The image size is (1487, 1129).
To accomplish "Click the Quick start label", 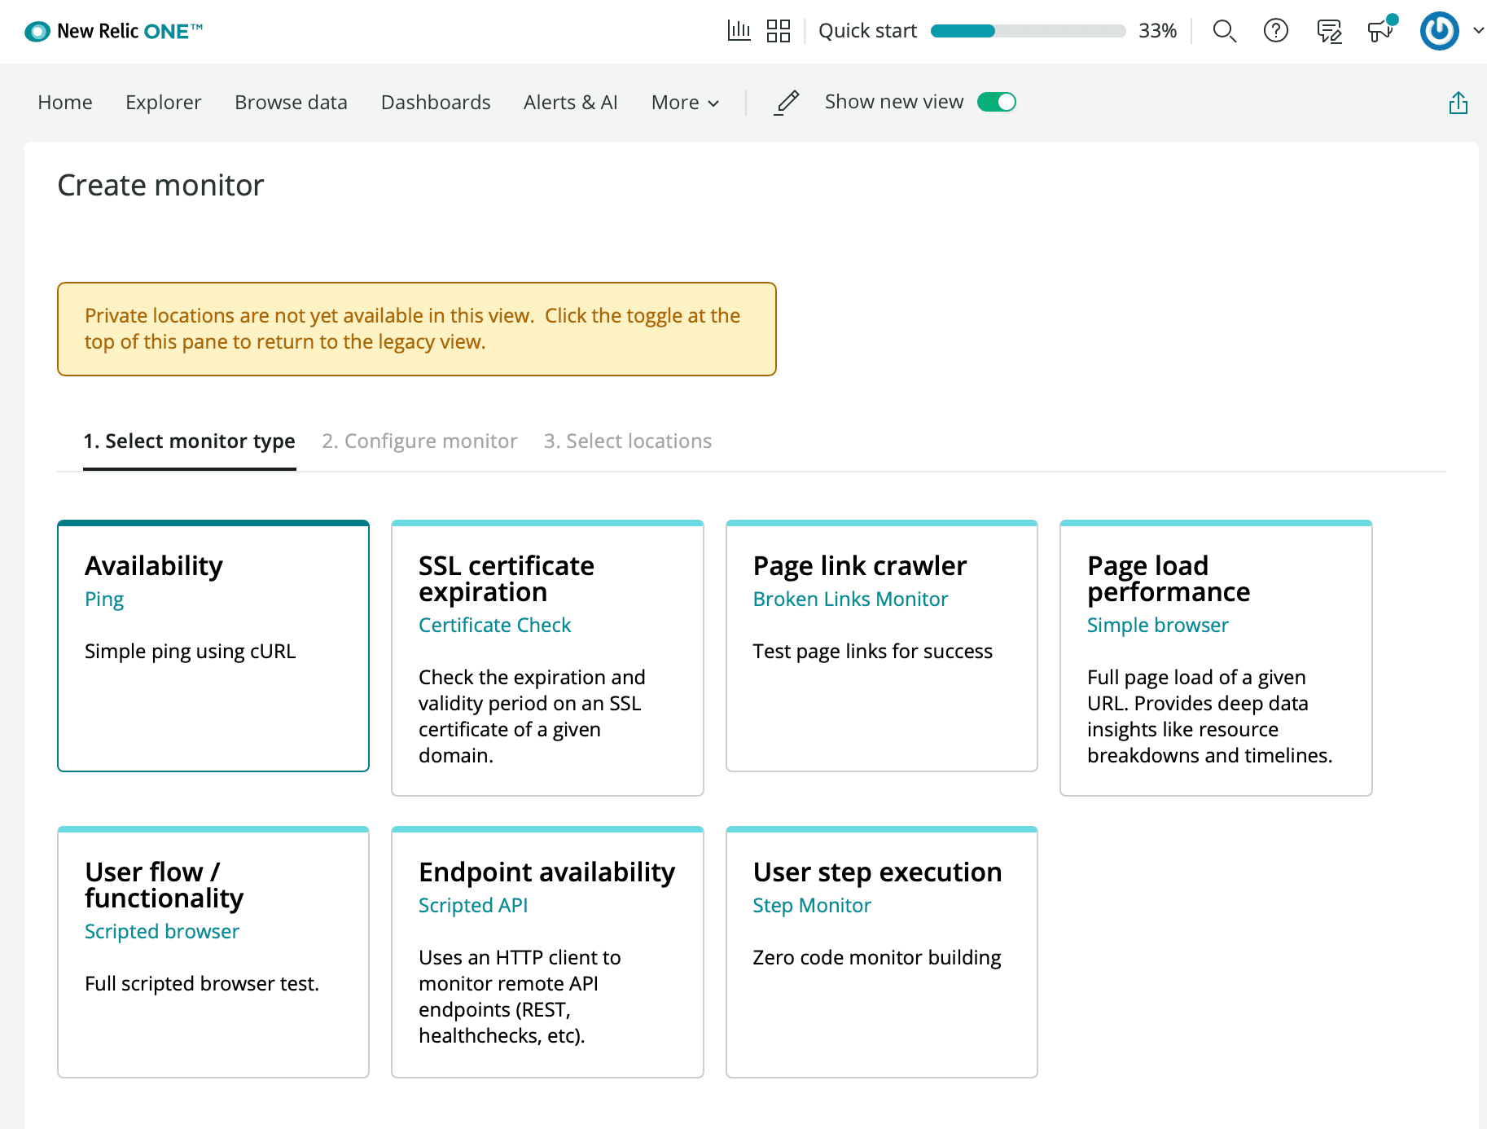I will [867, 31].
